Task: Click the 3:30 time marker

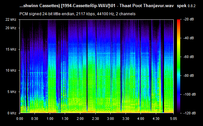Action: pos(126,119)
